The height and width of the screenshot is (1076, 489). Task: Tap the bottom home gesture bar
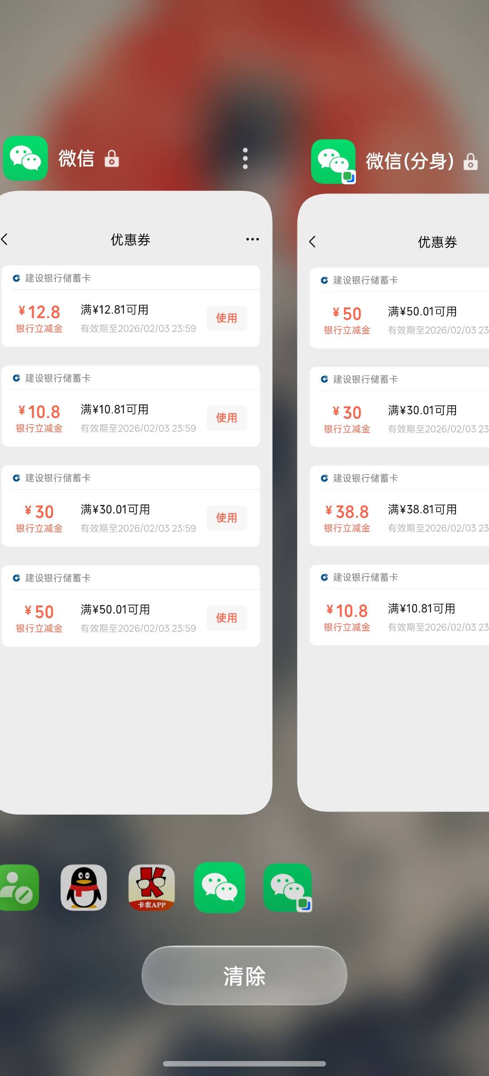click(244, 1064)
